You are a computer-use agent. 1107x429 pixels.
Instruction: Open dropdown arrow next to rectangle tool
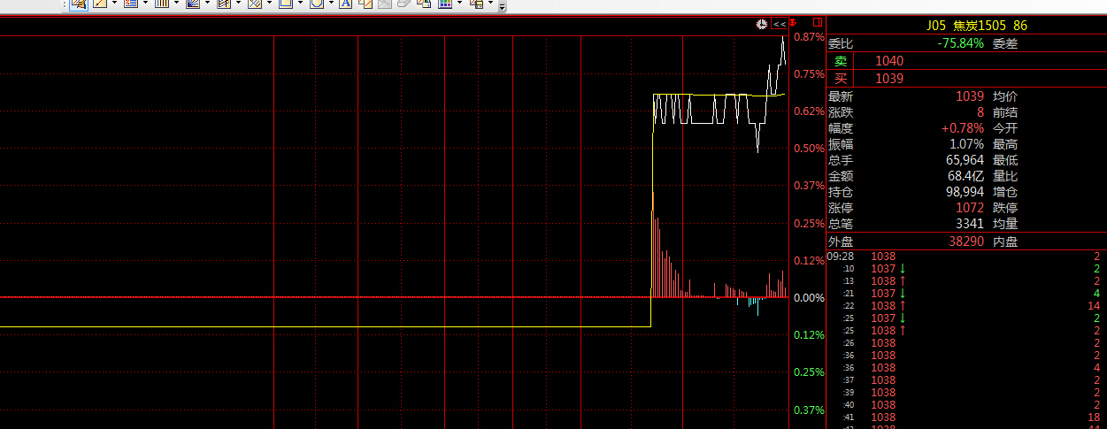(300, 4)
